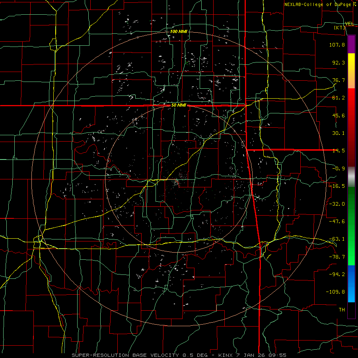Click the 100 NMI range ring label
The width and height of the screenshot is (358, 358).
(x=179, y=31)
